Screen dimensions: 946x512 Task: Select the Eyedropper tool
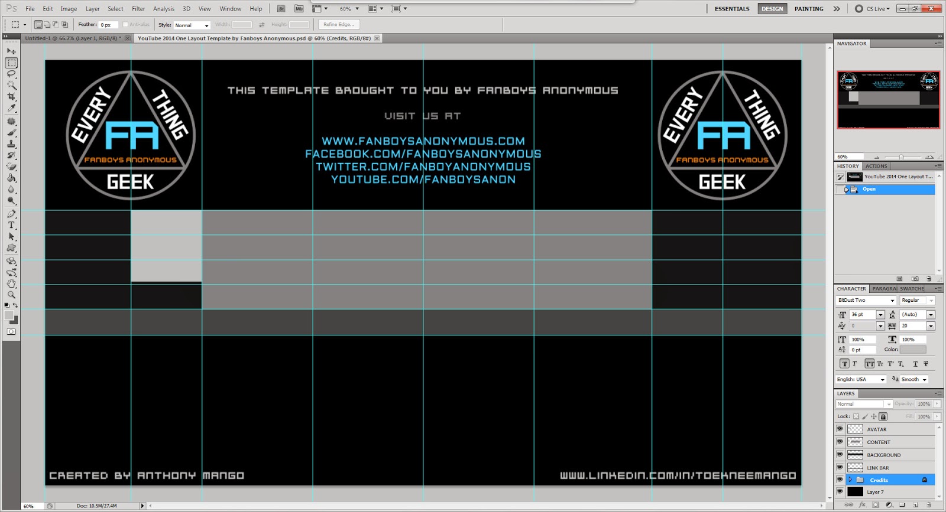point(11,108)
